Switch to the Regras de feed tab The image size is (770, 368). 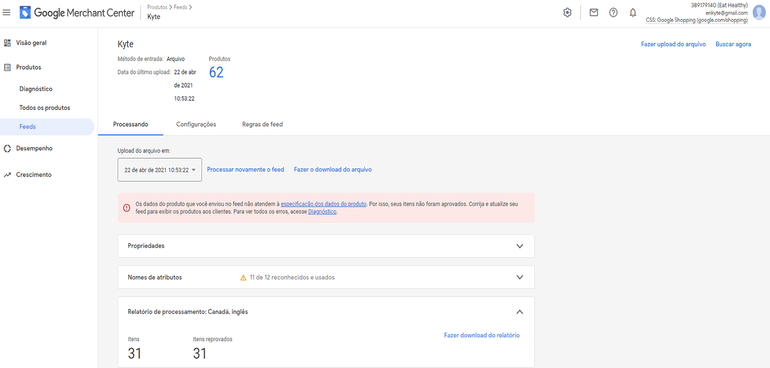[x=262, y=124]
